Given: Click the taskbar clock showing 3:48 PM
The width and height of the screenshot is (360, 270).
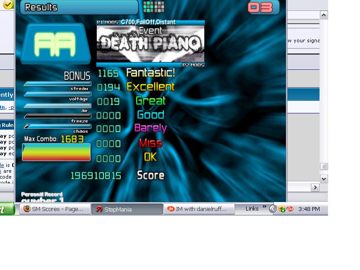Looking at the screenshot, I should 309,209.
